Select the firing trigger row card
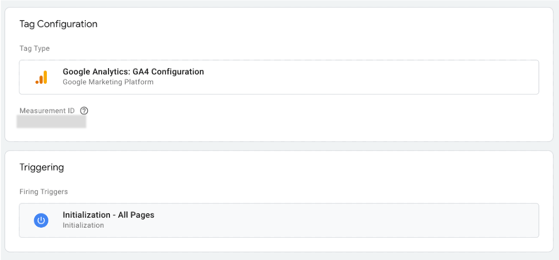 pos(279,220)
